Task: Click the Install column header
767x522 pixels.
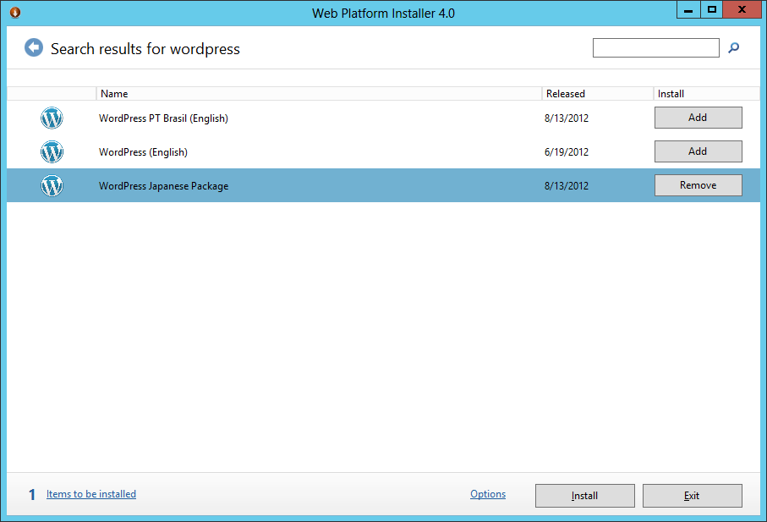Action: coord(706,93)
